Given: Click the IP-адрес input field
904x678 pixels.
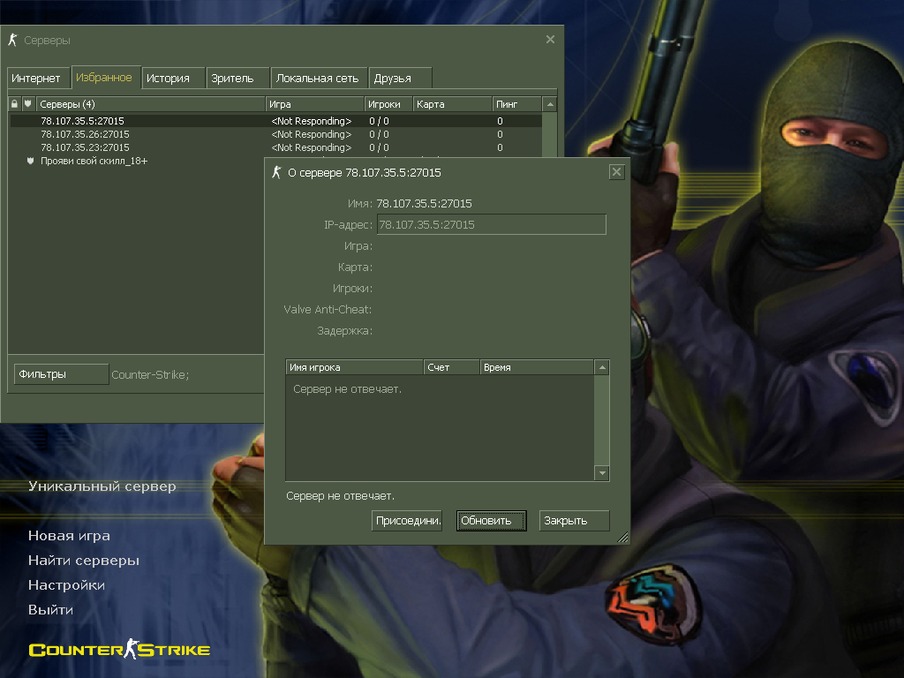Looking at the screenshot, I should pos(491,225).
